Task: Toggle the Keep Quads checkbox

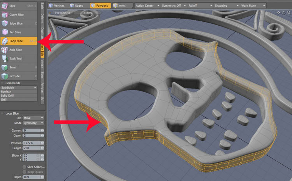Action: pos(24,172)
